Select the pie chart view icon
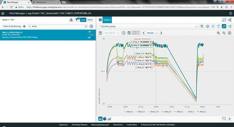Viewport: 234px width, 127px height. tap(105, 119)
